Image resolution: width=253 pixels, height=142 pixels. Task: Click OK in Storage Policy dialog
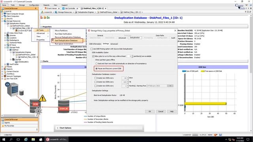[150, 111]
